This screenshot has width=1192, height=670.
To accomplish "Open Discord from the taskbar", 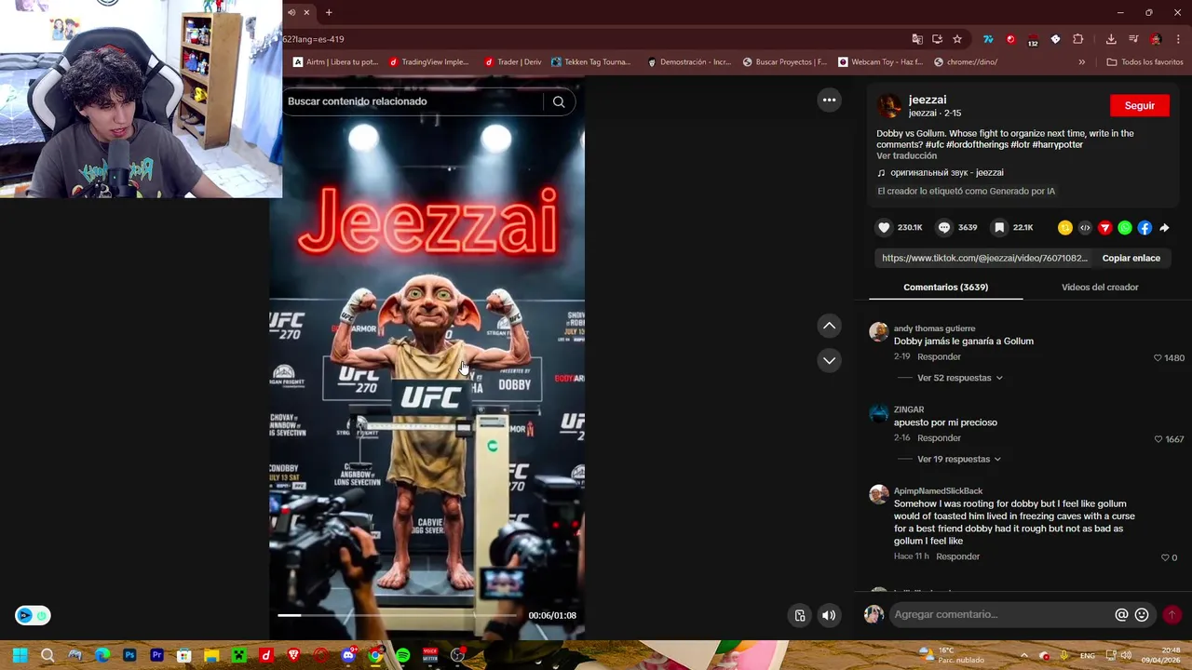I will [348, 655].
